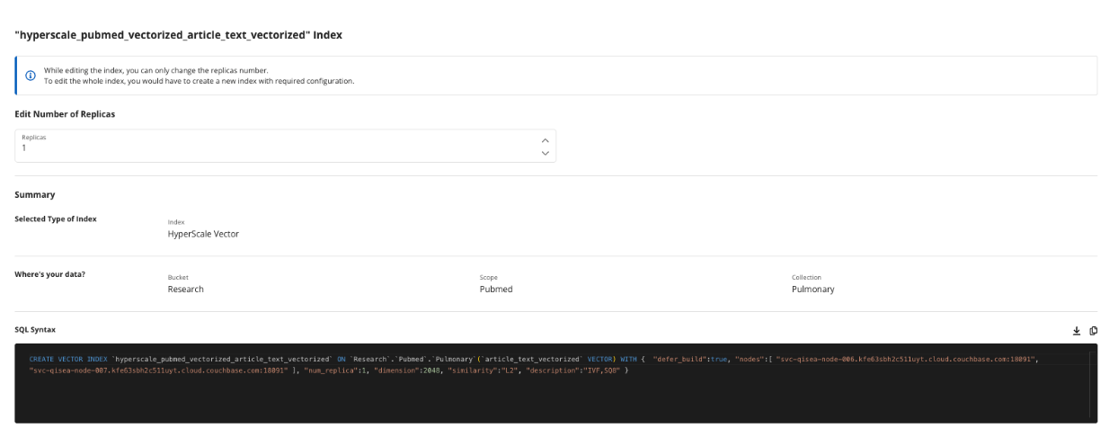Click inside the dark SQL code block

tap(555, 396)
